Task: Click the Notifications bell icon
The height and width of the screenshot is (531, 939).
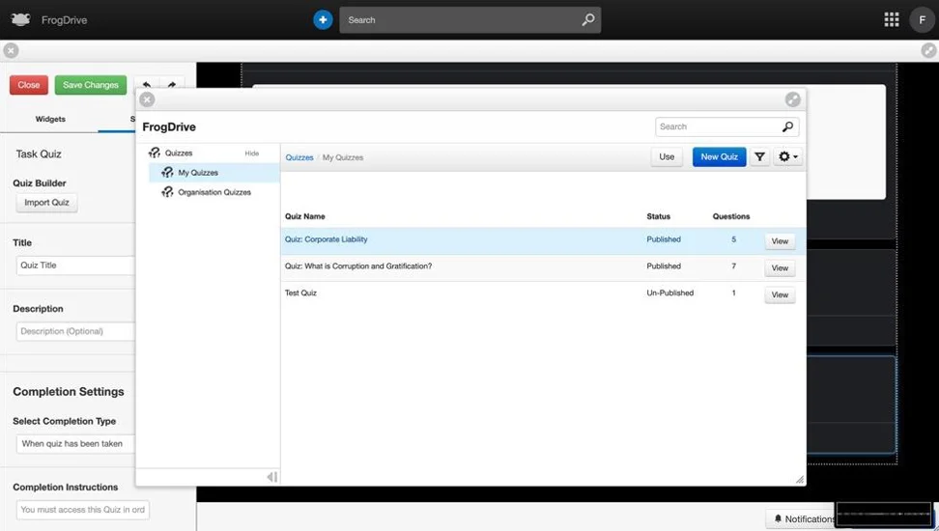Action: pyautogui.click(x=778, y=518)
